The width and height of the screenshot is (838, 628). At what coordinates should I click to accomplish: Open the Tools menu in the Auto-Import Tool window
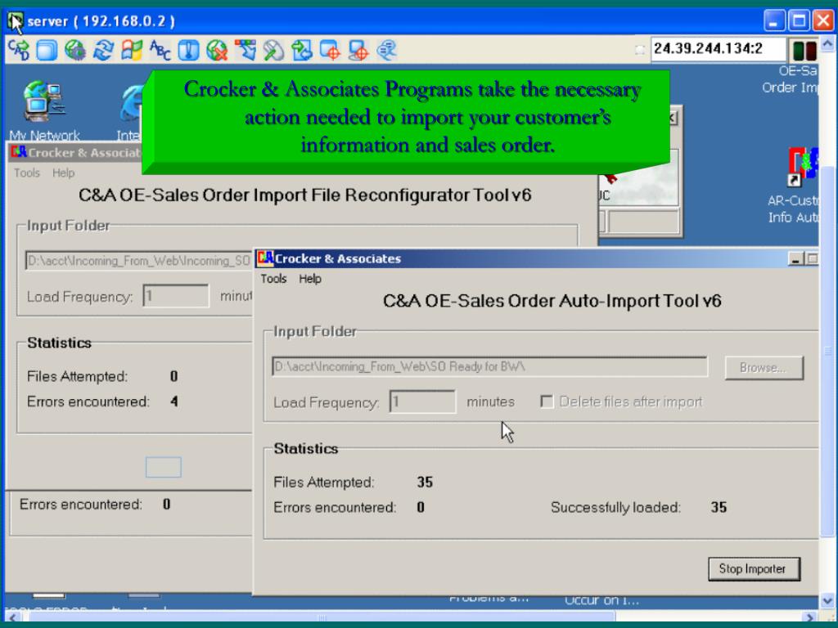[273, 278]
